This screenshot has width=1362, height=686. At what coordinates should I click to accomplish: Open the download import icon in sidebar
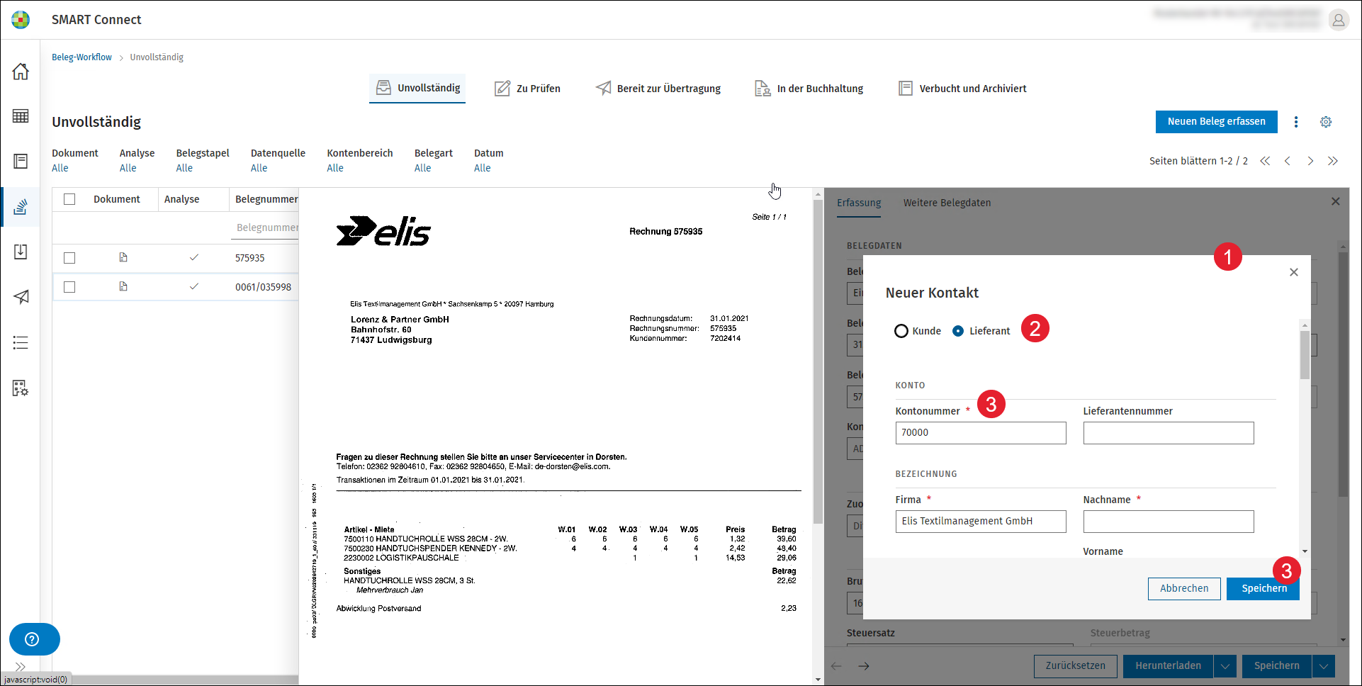tap(21, 252)
